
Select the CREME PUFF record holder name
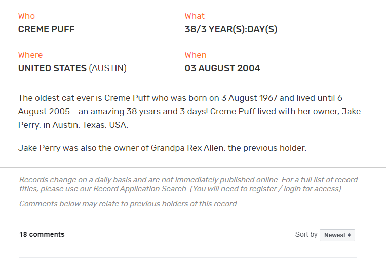click(46, 29)
